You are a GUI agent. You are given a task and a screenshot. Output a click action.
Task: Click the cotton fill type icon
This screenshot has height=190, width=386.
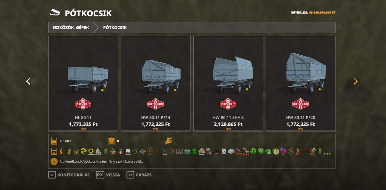tap(128, 152)
